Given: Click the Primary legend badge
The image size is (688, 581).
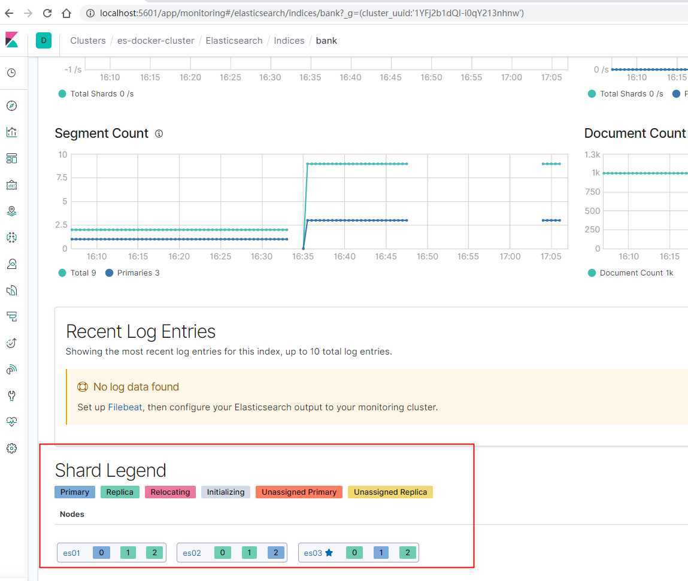Looking at the screenshot, I should (x=75, y=492).
